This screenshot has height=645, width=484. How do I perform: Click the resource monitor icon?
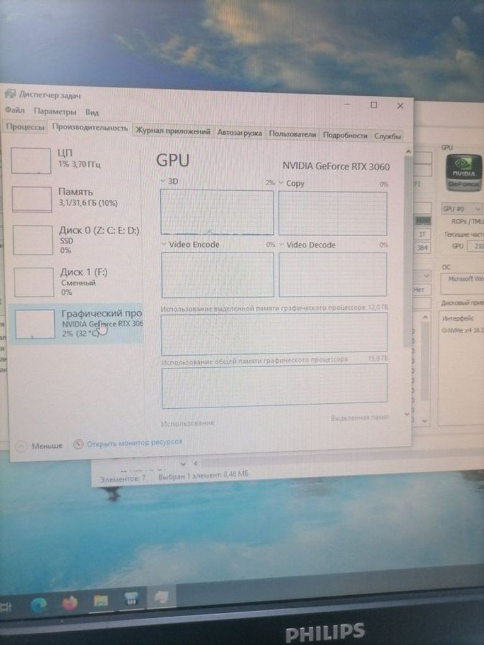[78, 444]
